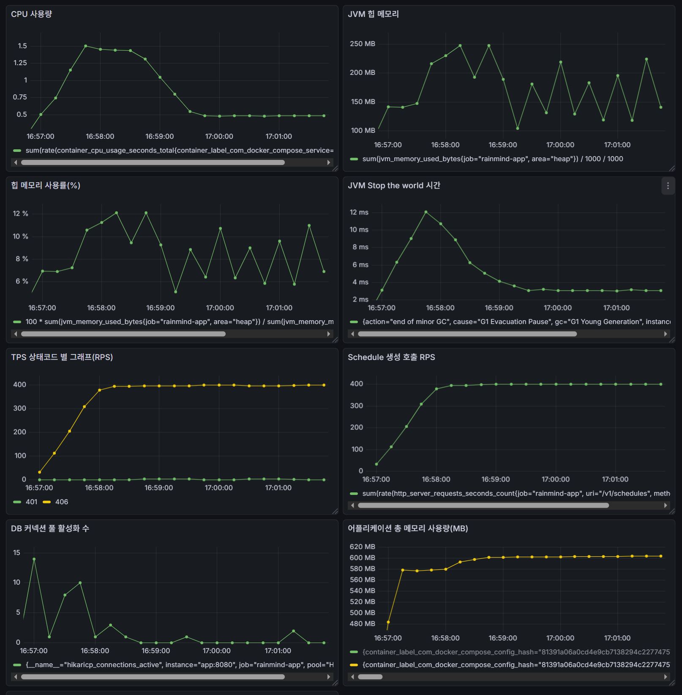The width and height of the screenshot is (682, 695).
Task: Click right scroll arrow in 어플리케이션 총 메모리 panel
Action: 666,677
